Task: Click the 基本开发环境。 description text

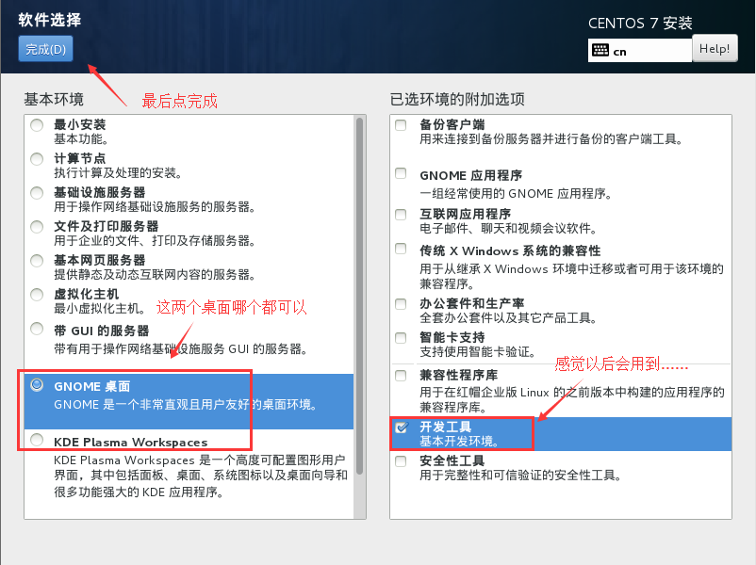Action: tap(459, 442)
